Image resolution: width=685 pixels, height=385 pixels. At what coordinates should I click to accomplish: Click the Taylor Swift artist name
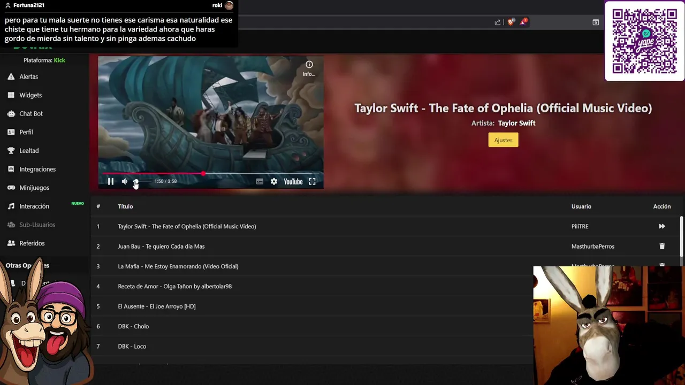[516, 123]
